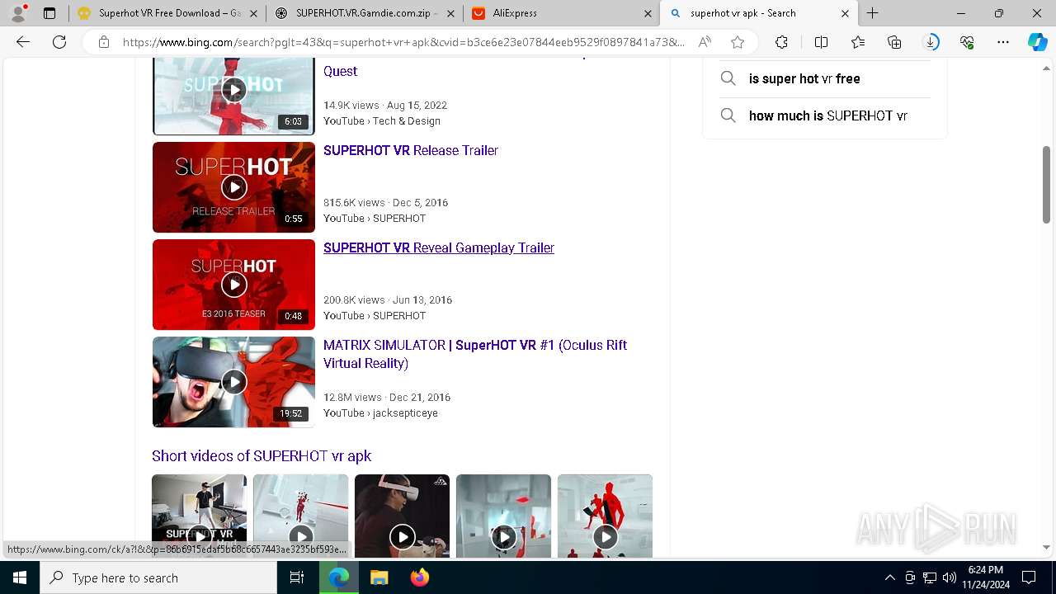Show hidden system tray icons
The image size is (1056, 594).
point(889,577)
